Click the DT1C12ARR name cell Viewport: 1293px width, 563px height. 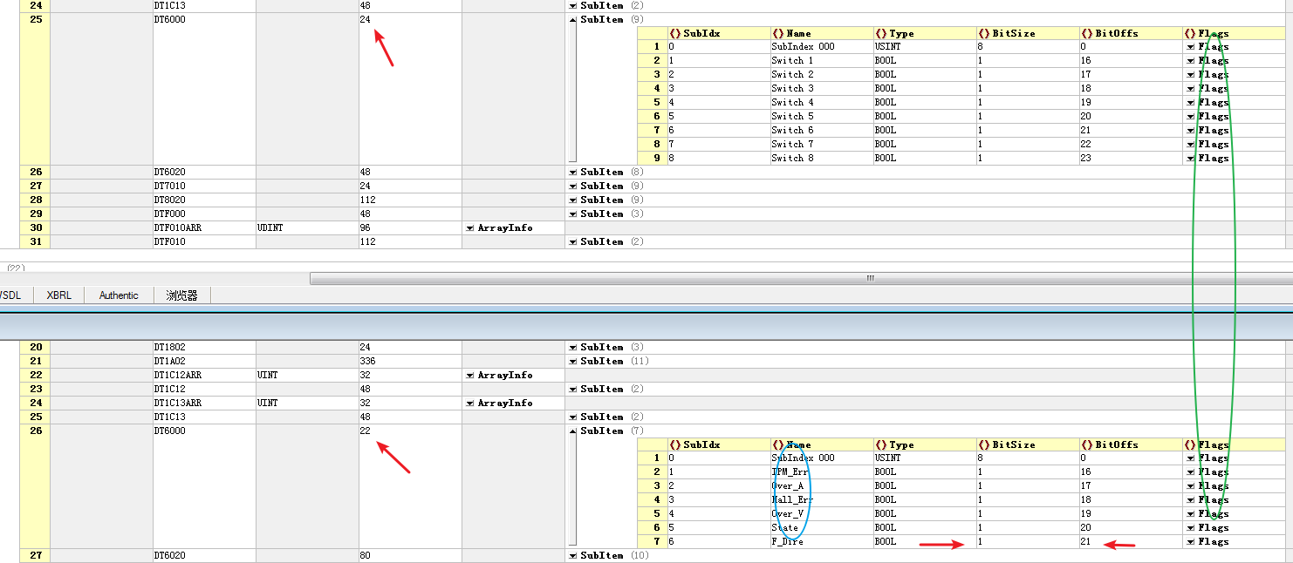[204, 376]
